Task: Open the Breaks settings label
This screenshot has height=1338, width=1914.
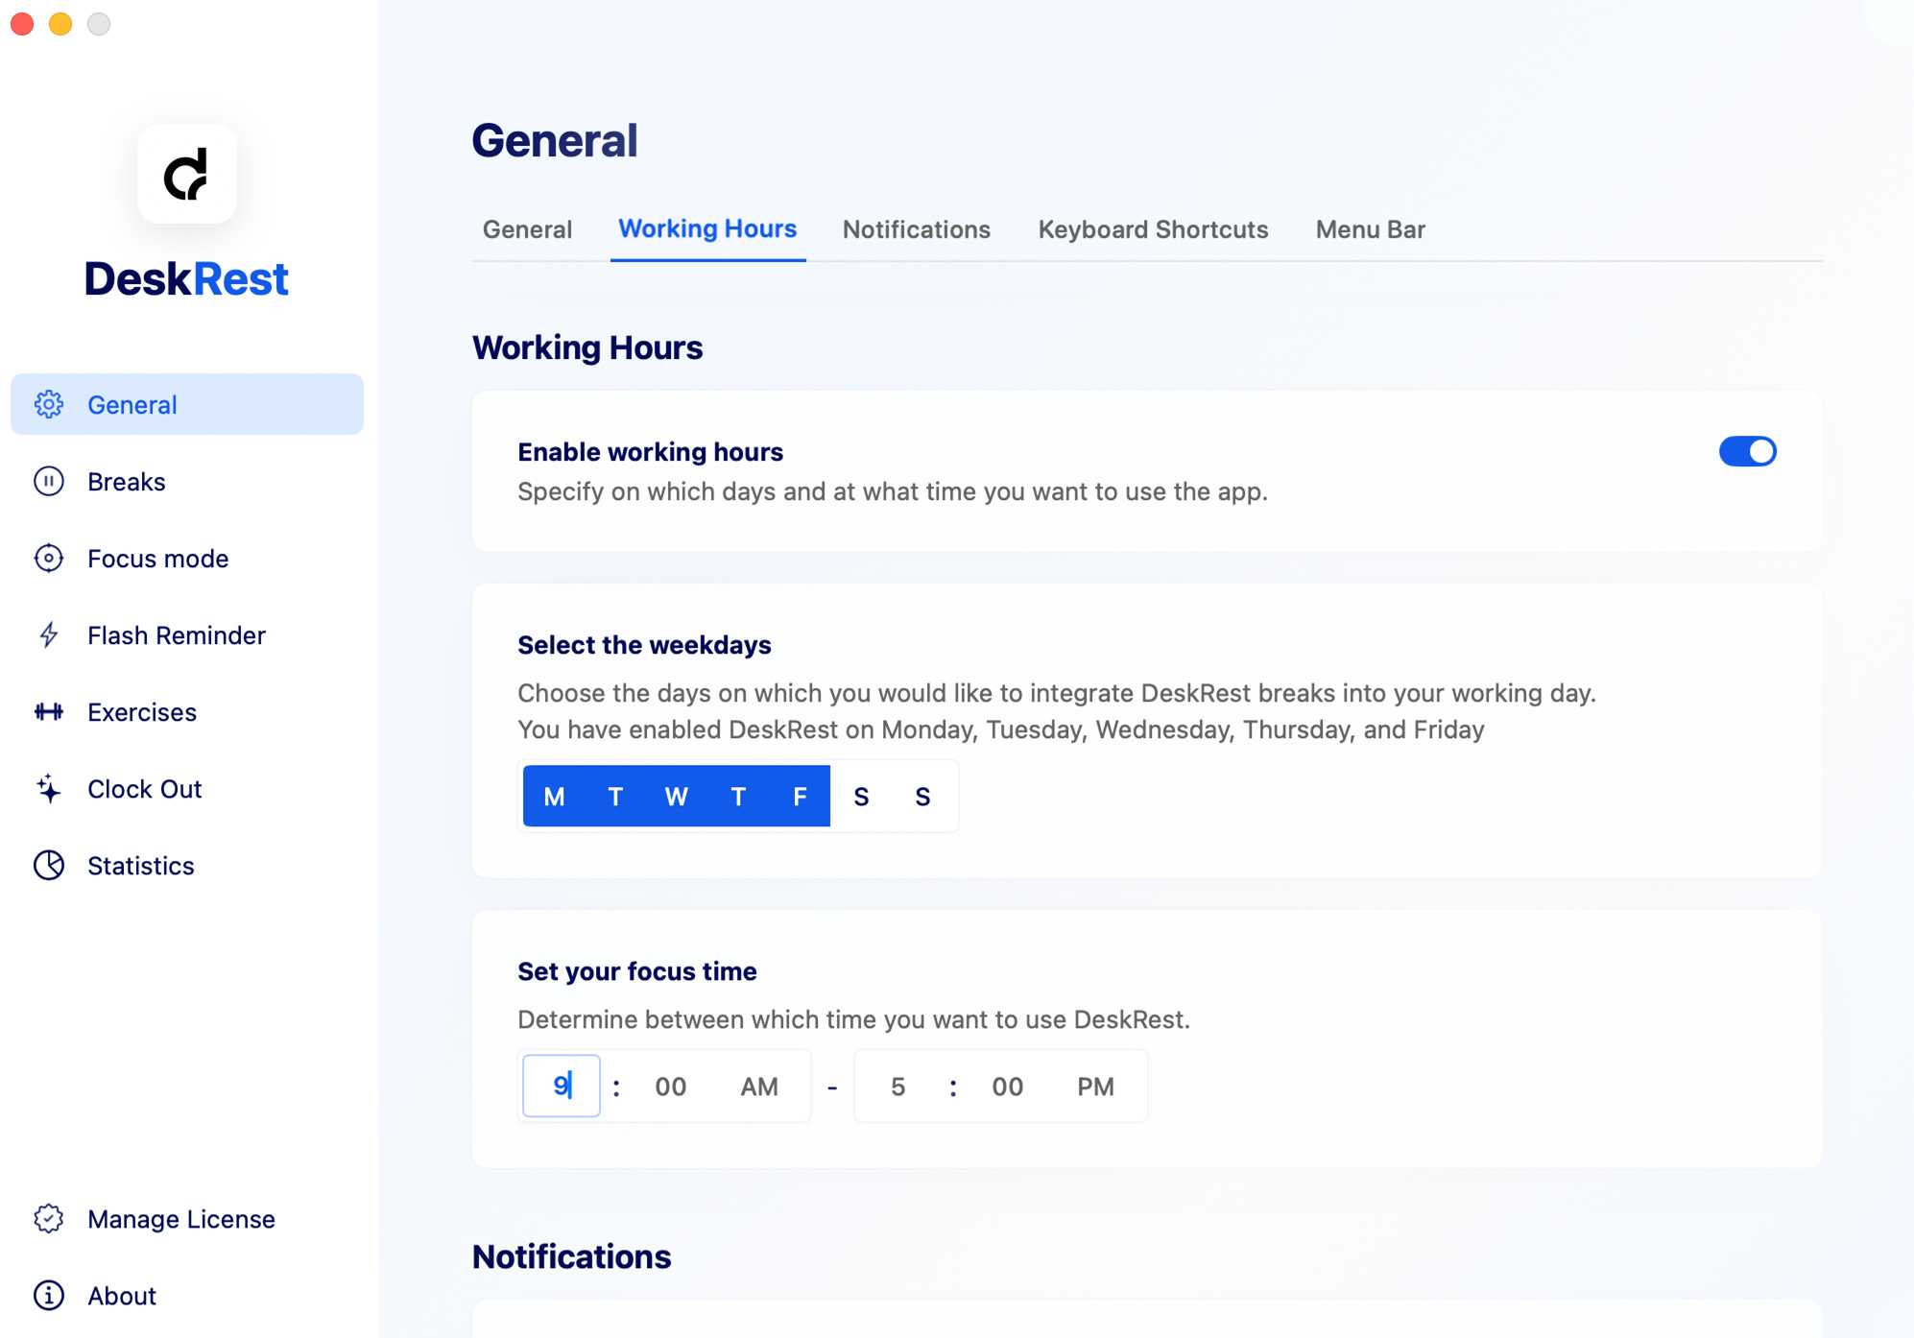Action: point(127,481)
